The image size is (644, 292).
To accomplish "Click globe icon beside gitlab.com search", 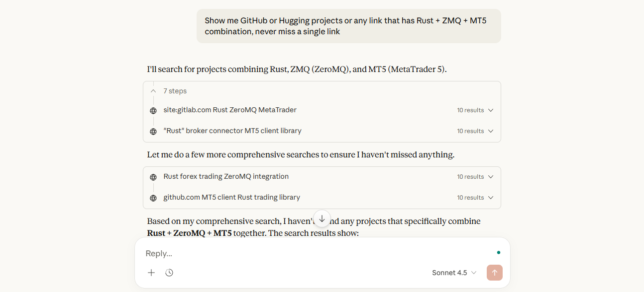I will point(153,110).
